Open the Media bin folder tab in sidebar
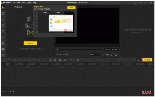The height and width of the screenshot is (97, 155). tap(3, 7)
